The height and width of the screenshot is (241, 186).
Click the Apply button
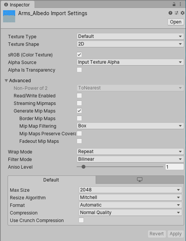click(x=175, y=234)
